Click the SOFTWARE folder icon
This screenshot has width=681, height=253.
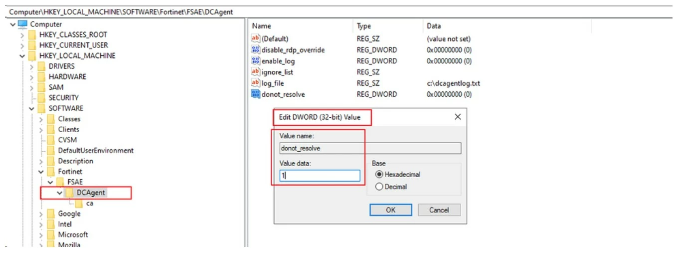coord(42,108)
